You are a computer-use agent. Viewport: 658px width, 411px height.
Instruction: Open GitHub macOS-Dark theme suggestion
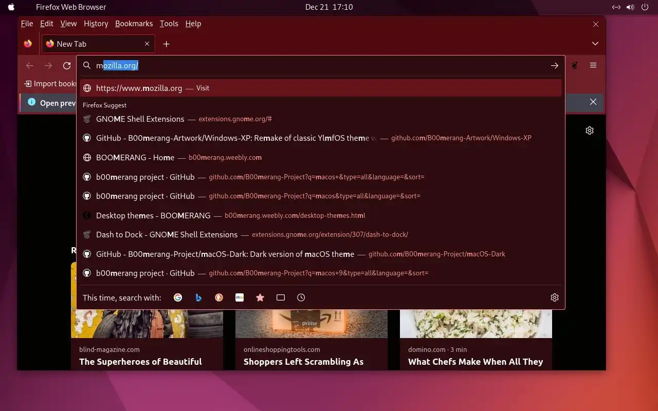(321, 254)
